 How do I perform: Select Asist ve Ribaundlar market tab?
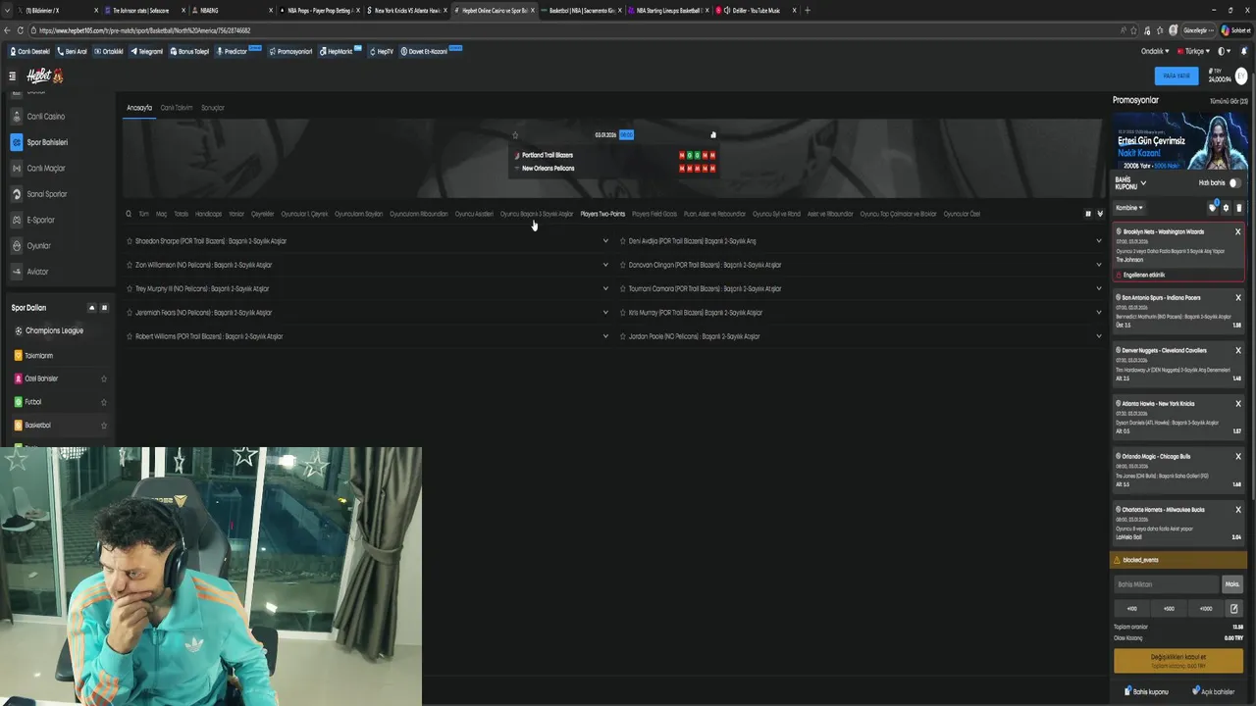[x=830, y=214]
